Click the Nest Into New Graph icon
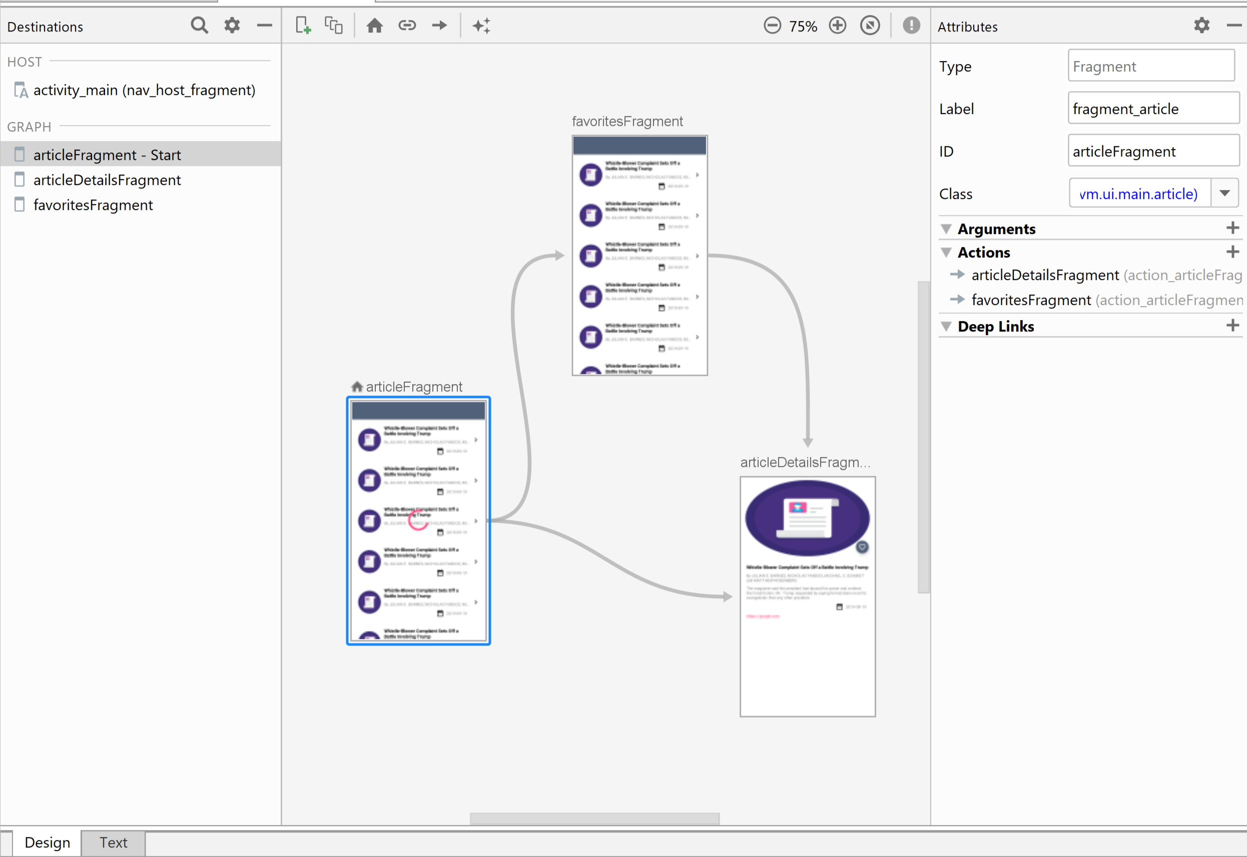1247x857 pixels. tap(334, 25)
